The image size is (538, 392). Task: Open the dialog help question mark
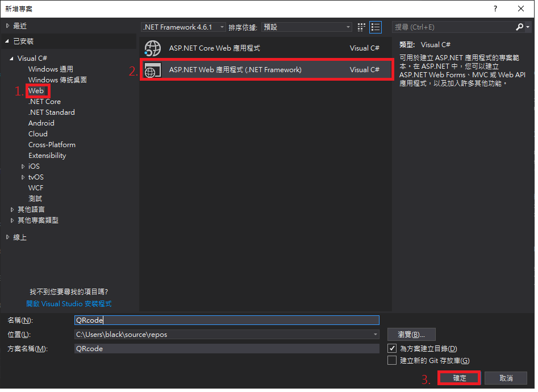(x=495, y=9)
